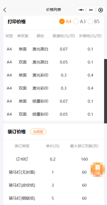The image size is (107, 205).
Task: Click the 普通纸(元/页) column header
Action: tap(64, 36)
